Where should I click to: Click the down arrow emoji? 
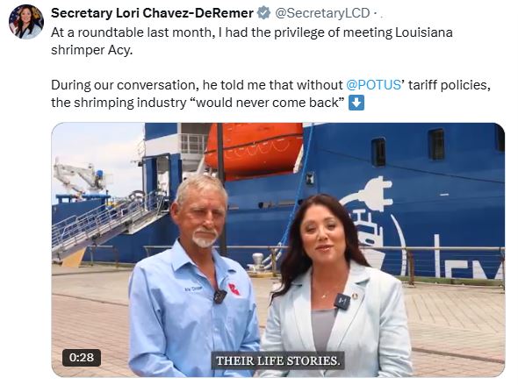coord(356,103)
